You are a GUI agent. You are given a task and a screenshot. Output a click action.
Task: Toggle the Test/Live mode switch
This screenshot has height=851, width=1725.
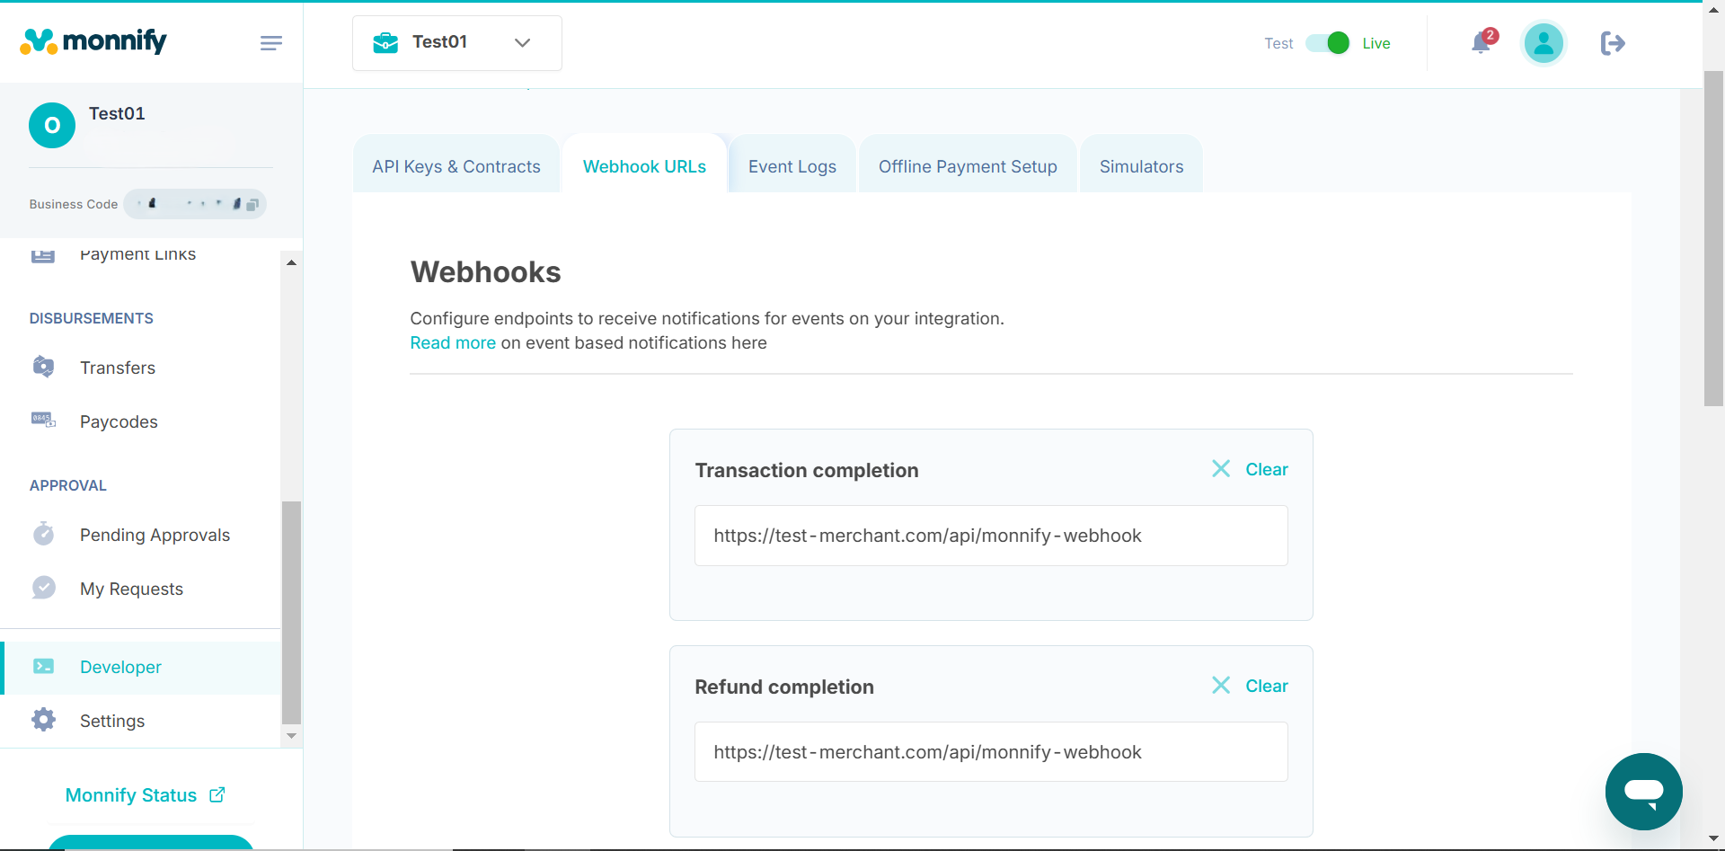click(1327, 43)
